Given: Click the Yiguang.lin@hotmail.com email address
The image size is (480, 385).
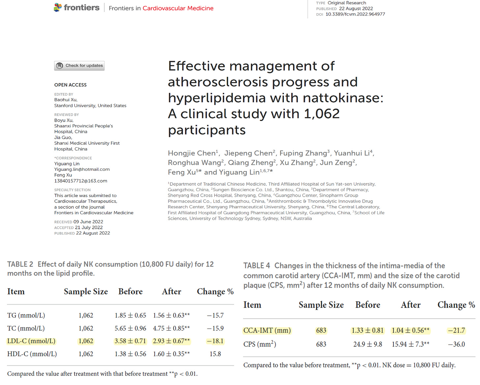Looking at the screenshot, I should (82, 169).
